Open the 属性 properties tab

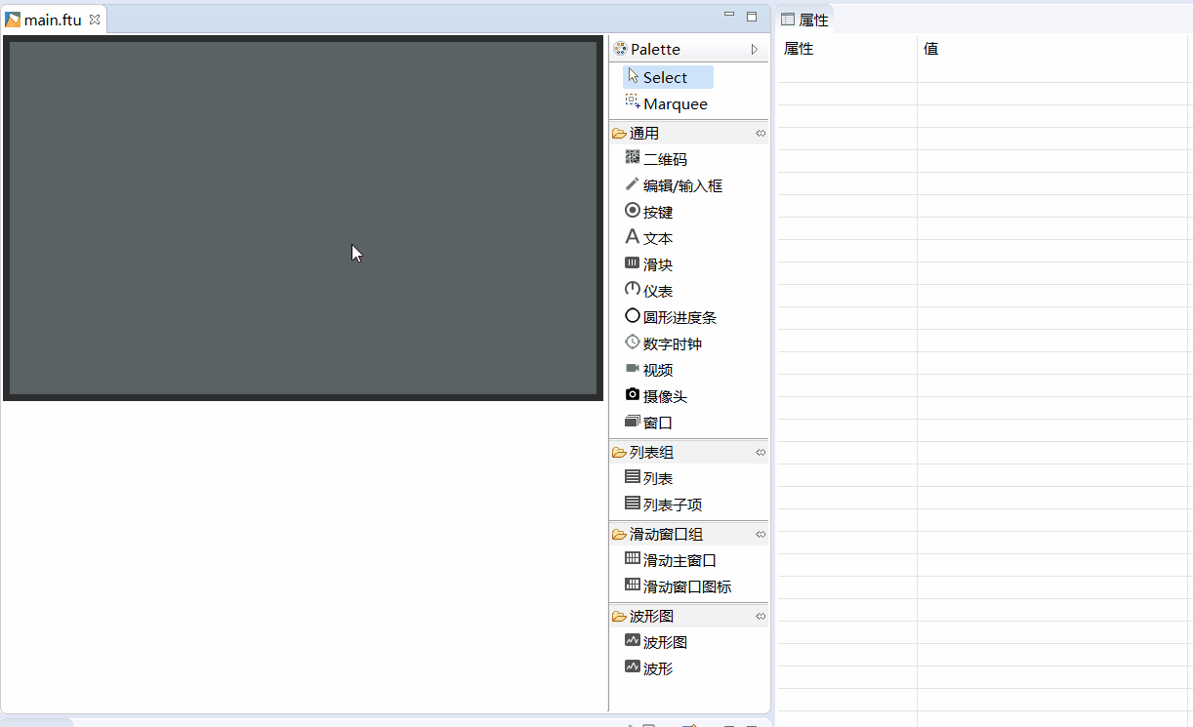[x=805, y=20]
